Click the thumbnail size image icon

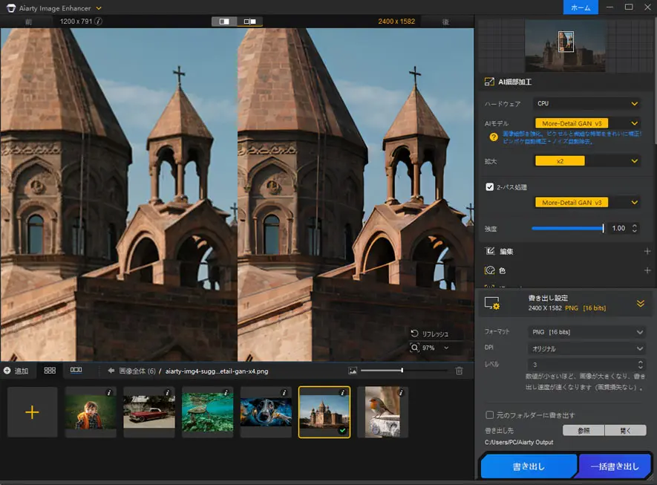click(x=353, y=371)
